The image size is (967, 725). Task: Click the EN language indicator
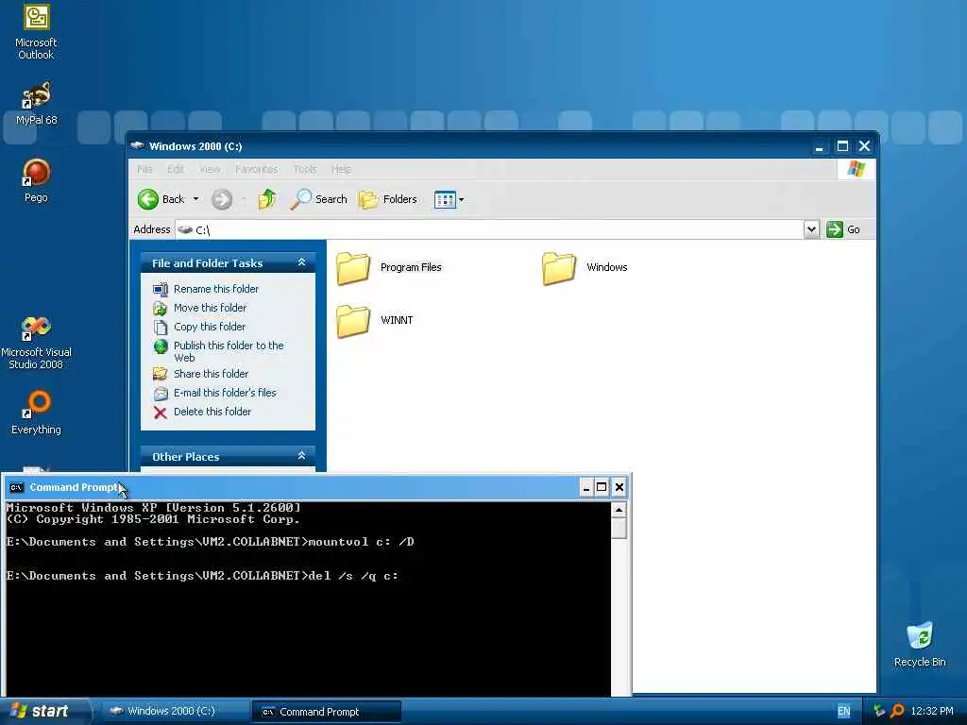coord(843,712)
